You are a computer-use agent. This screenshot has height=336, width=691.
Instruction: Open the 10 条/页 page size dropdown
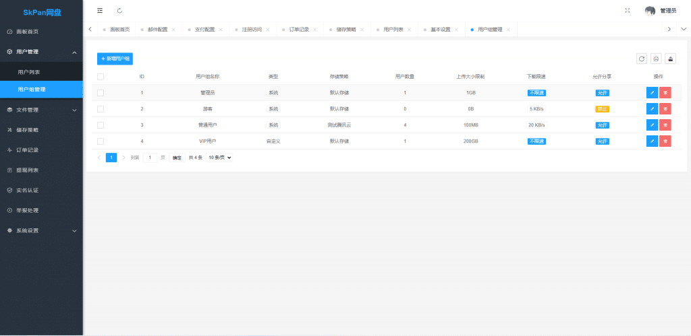point(219,158)
